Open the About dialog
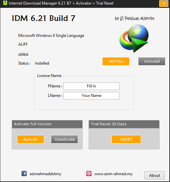Image resolution: width=170 pixels, height=182 pixels. [155, 175]
